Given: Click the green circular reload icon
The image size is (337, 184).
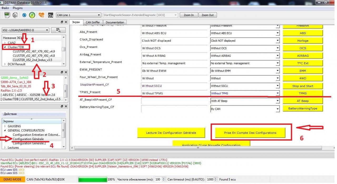Looking at the screenshot, I should point(32,15).
